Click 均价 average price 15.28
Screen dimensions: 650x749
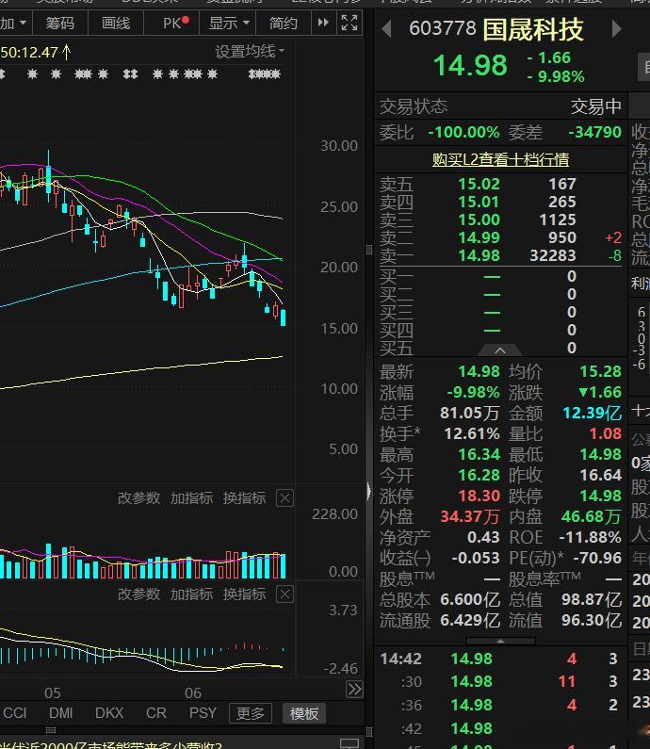(600, 371)
